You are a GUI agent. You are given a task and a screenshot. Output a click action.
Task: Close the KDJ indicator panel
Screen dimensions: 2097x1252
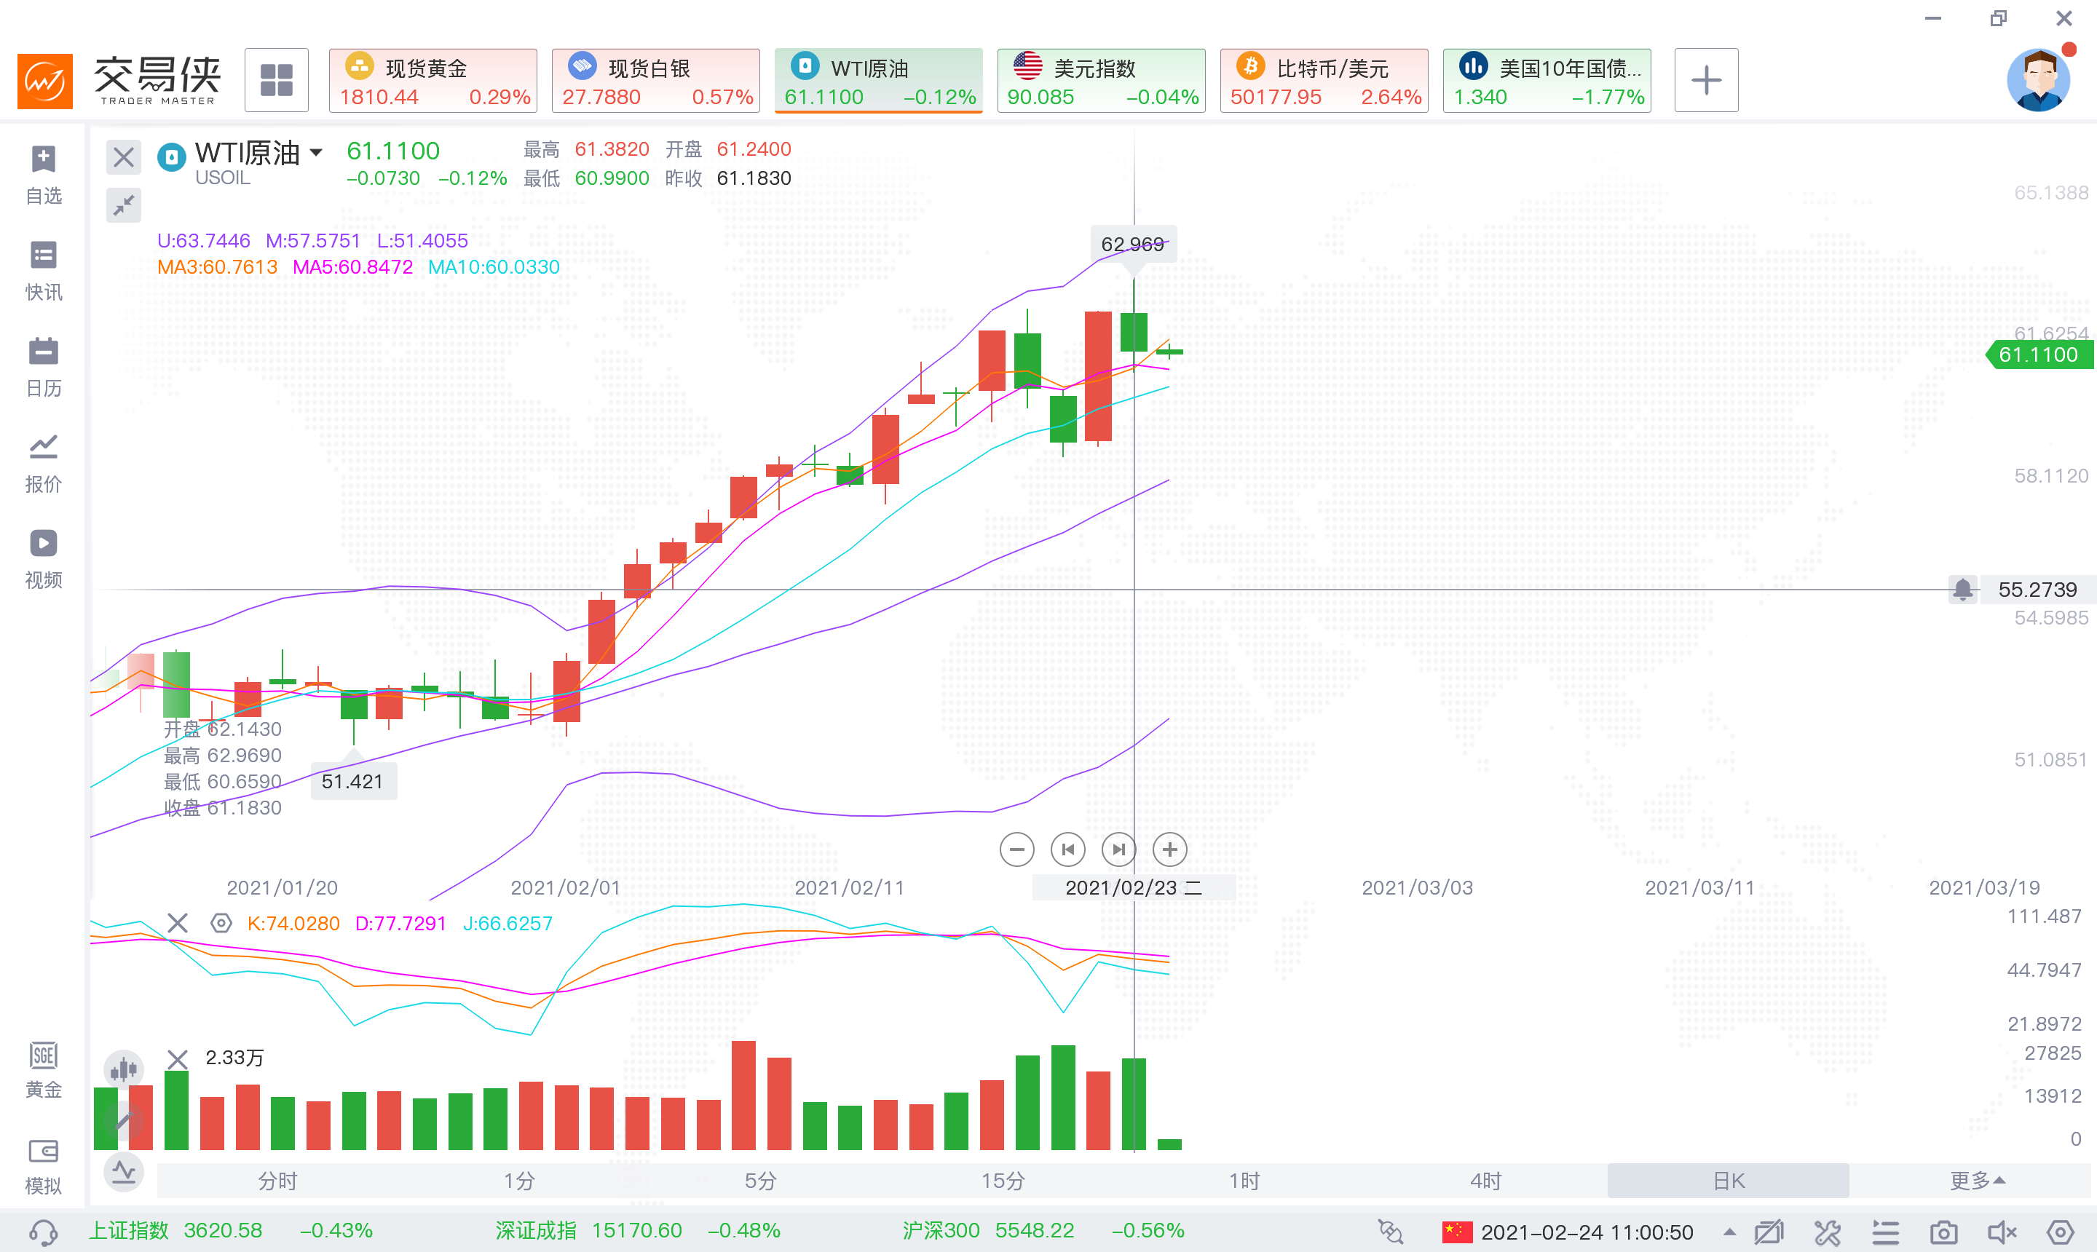(x=177, y=923)
